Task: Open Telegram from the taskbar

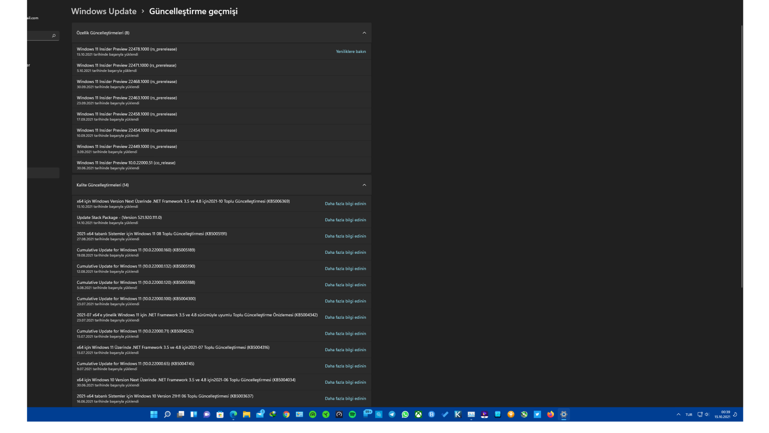Action: tap(392, 415)
